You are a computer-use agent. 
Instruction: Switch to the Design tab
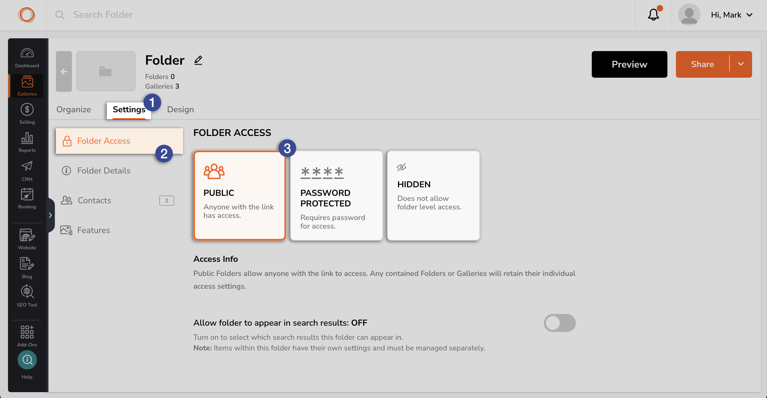pyautogui.click(x=181, y=109)
